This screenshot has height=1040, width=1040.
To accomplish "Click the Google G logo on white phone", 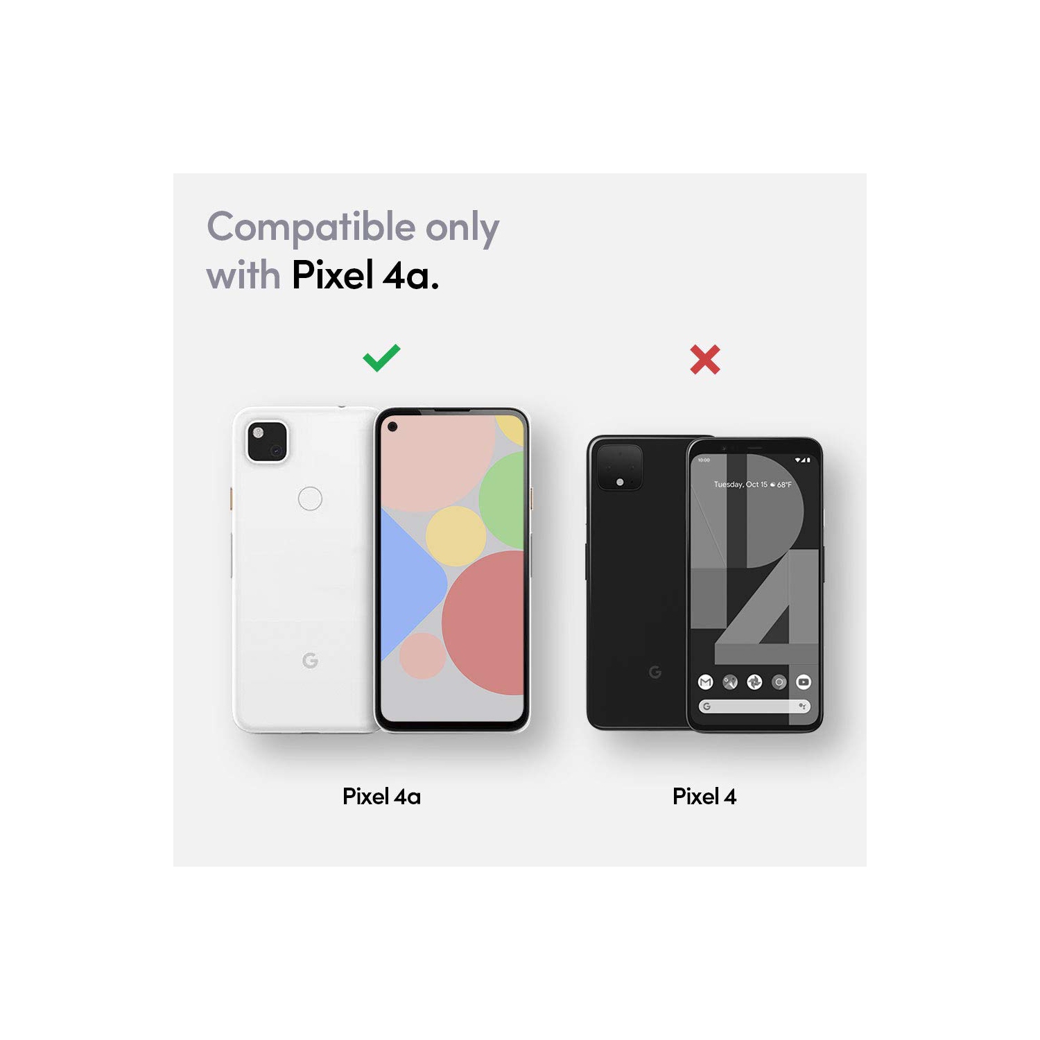I will point(310,661).
